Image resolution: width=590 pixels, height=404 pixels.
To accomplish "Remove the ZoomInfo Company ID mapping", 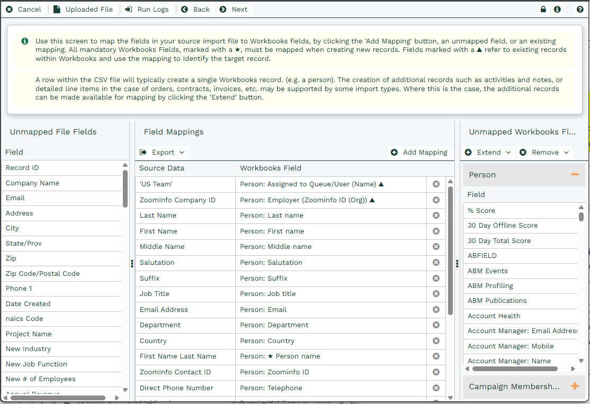I will [436, 200].
